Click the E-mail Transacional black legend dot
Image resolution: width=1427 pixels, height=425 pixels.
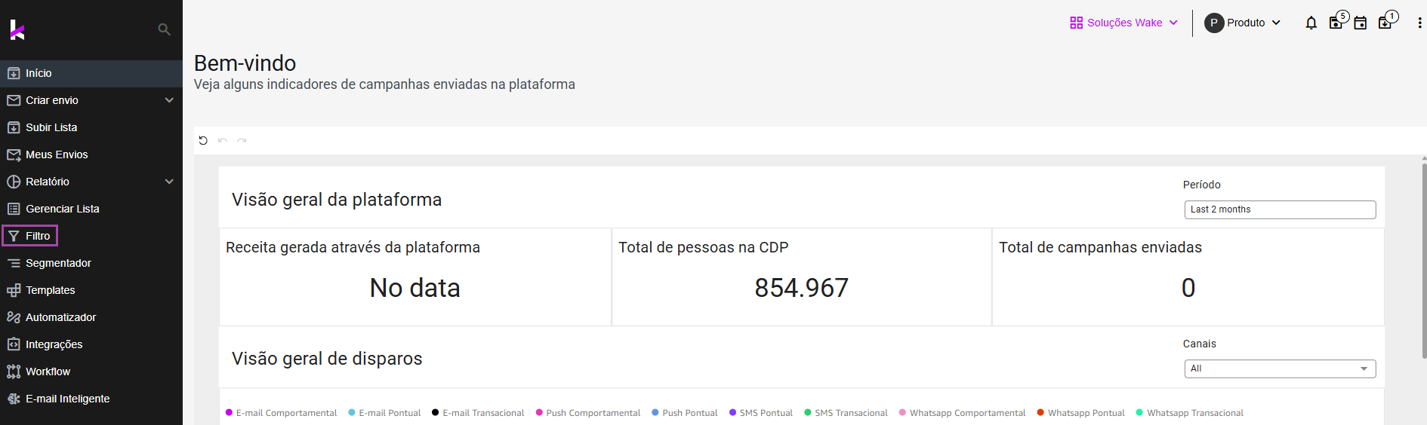pos(435,413)
